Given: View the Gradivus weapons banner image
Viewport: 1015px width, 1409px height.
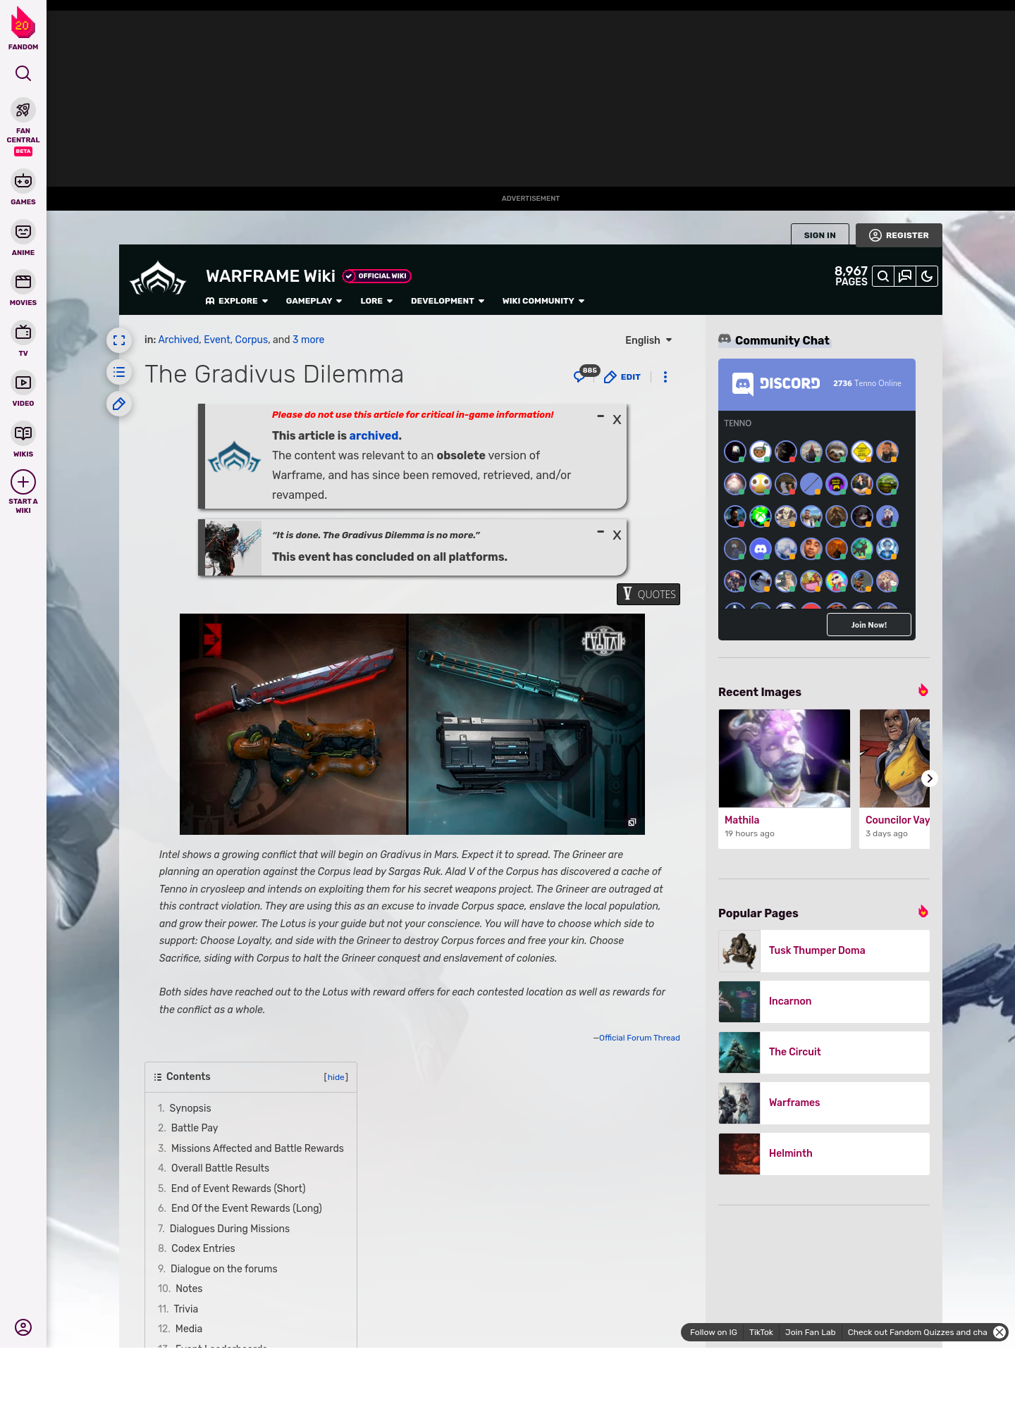Looking at the screenshot, I should click(x=412, y=724).
